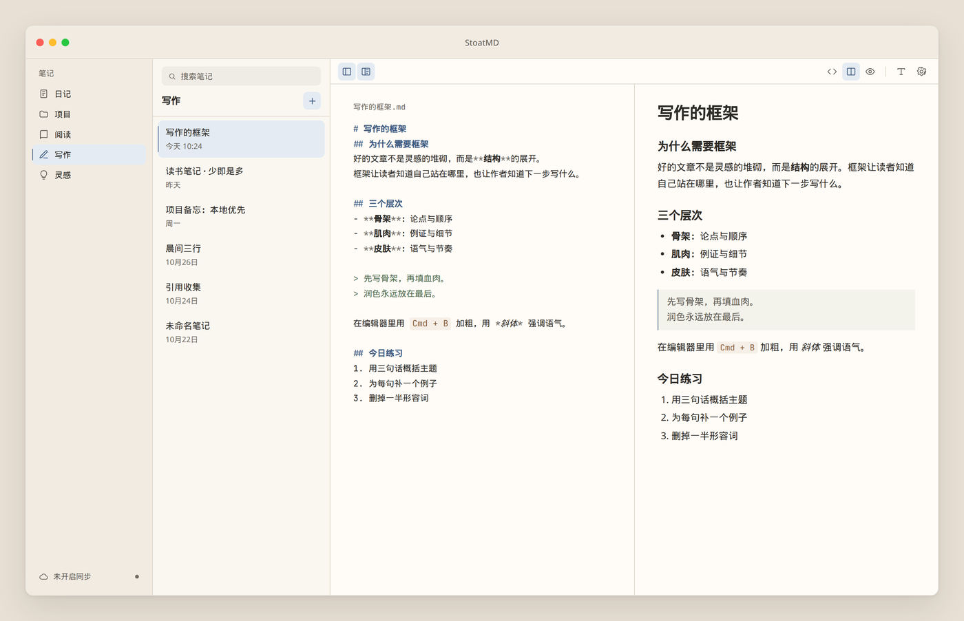Click editor line '> 润色永远放在最后。'
The height and width of the screenshot is (621, 964).
coord(396,293)
